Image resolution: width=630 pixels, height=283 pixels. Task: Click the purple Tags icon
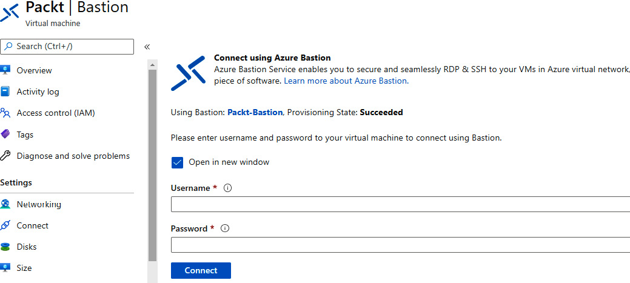pos(5,135)
